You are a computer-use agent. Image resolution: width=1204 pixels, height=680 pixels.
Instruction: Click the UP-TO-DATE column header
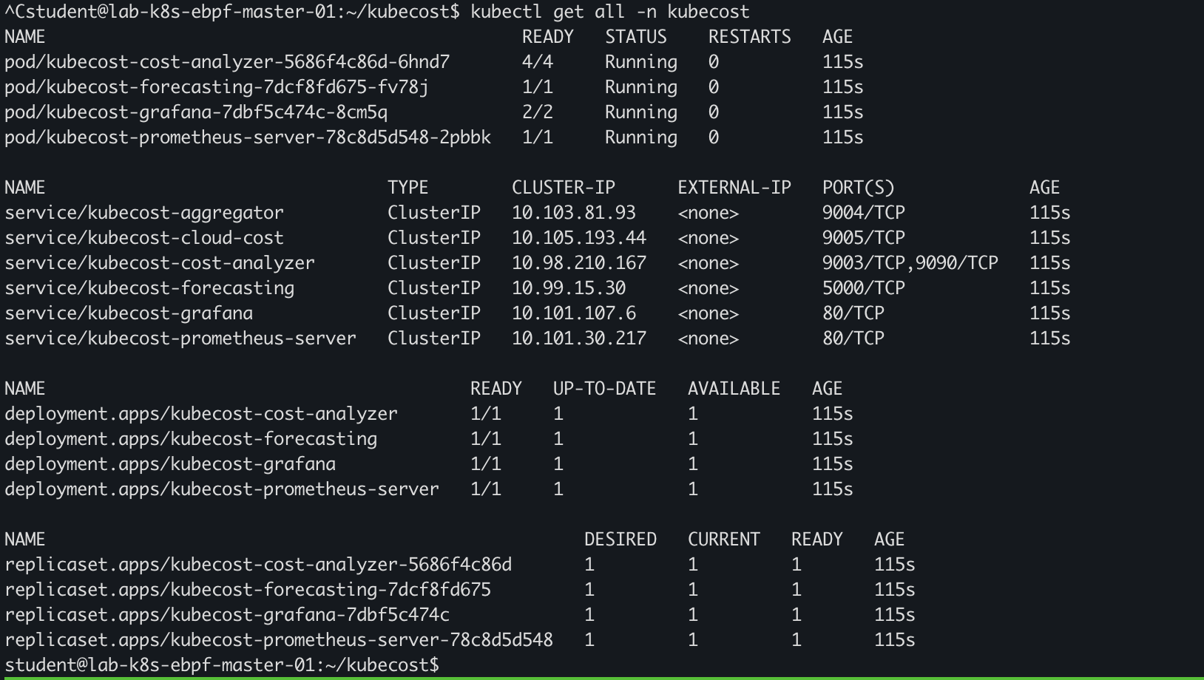tap(604, 389)
